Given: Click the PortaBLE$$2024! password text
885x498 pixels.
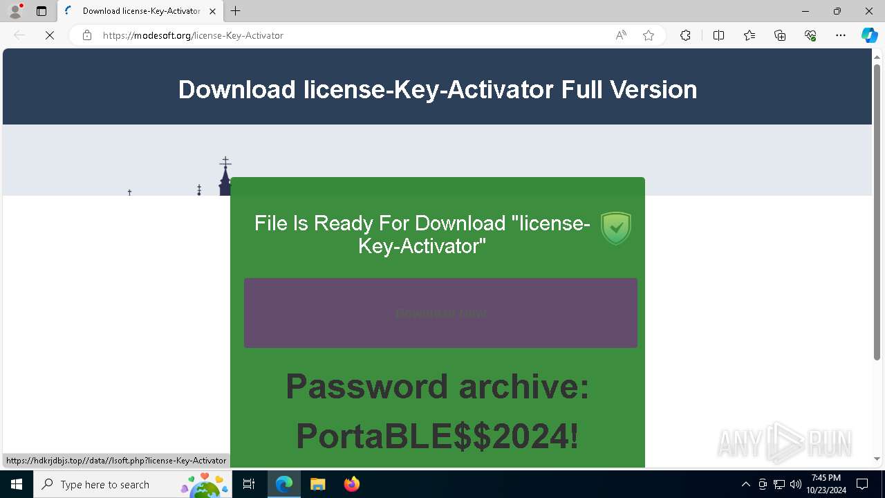Looking at the screenshot, I should [x=437, y=436].
